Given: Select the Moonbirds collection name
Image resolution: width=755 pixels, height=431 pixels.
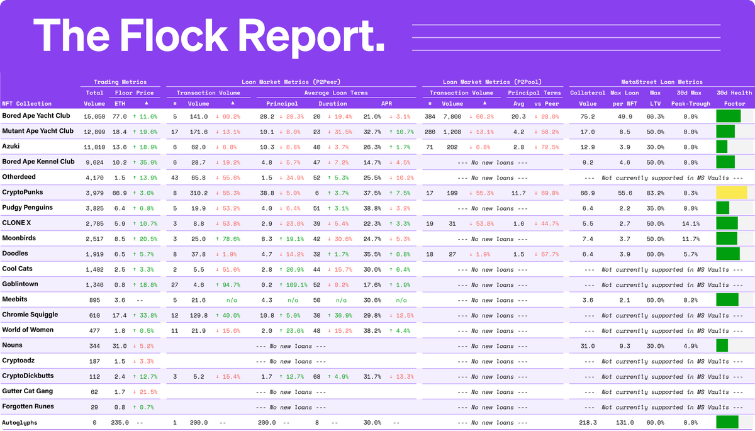Looking at the screenshot, I should tap(19, 238).
